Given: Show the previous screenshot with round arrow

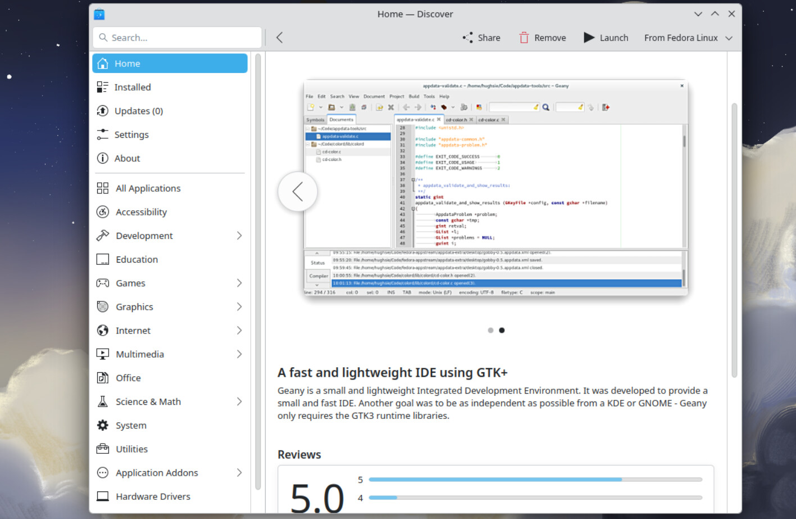Looking at the screenshot, I should [298, 192].
